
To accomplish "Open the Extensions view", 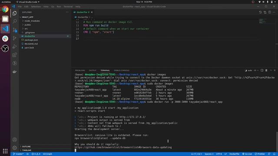I will coord(14,55).
